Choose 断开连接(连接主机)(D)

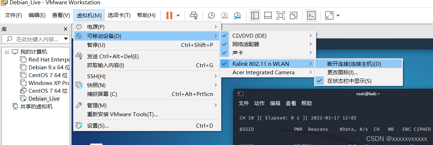coord(358,64)
